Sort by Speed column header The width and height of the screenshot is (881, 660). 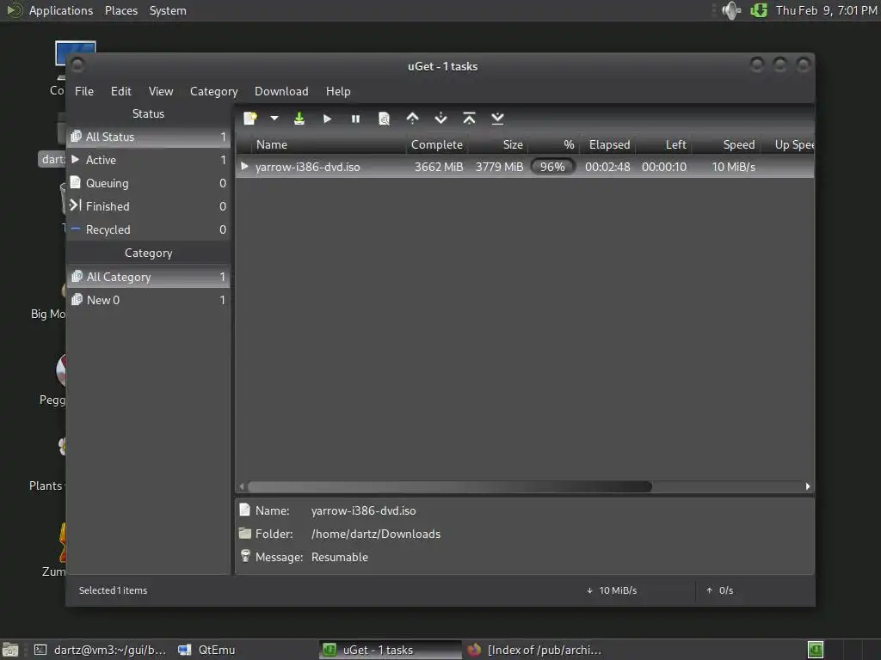726,144
